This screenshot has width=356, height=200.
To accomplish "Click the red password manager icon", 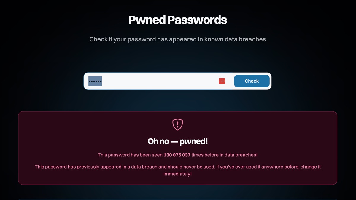I will (x=222, y=81).
